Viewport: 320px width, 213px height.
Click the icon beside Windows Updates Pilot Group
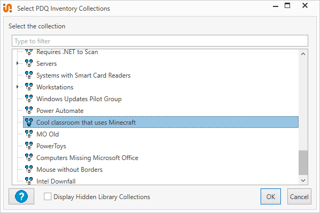(29, 99)
